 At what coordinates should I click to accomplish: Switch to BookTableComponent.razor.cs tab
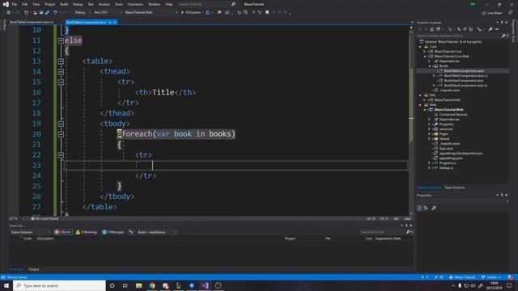coord(32,22)
